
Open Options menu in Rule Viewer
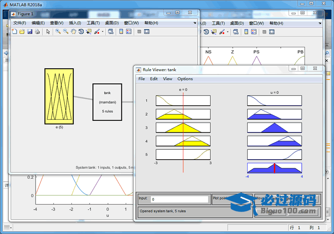(185, 79)
